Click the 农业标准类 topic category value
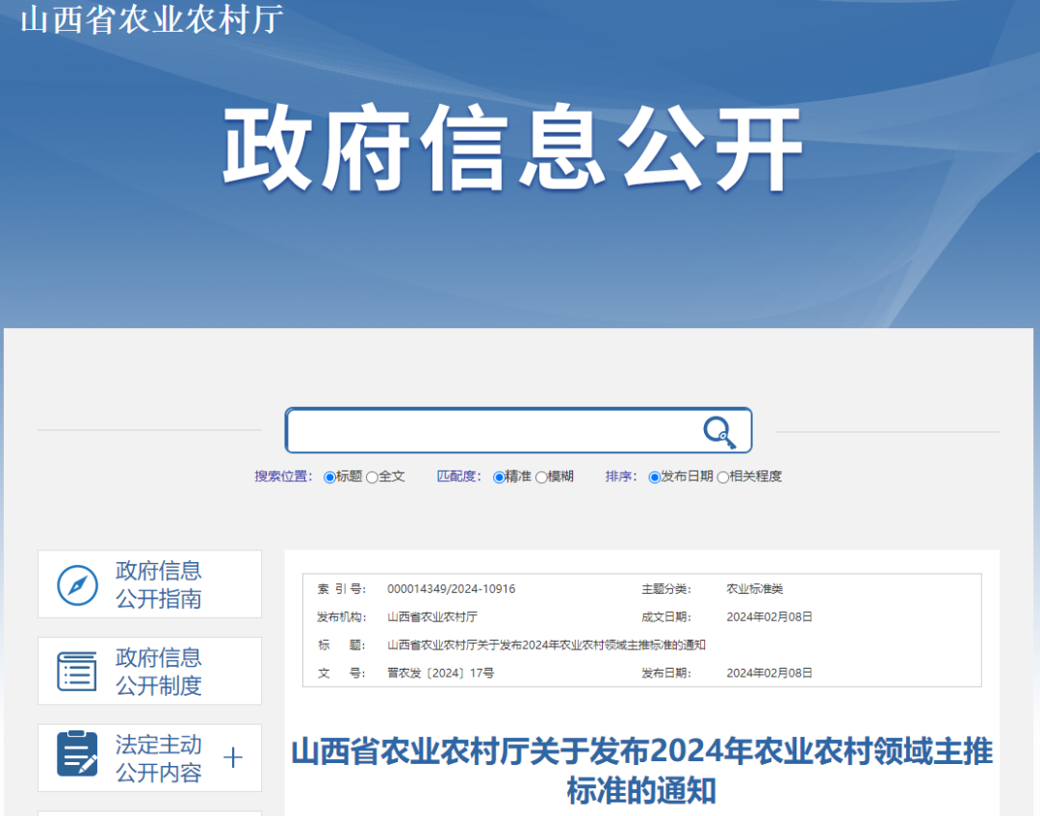The height and width of the screenshot is (816, 1040). (x=755, y=589)
